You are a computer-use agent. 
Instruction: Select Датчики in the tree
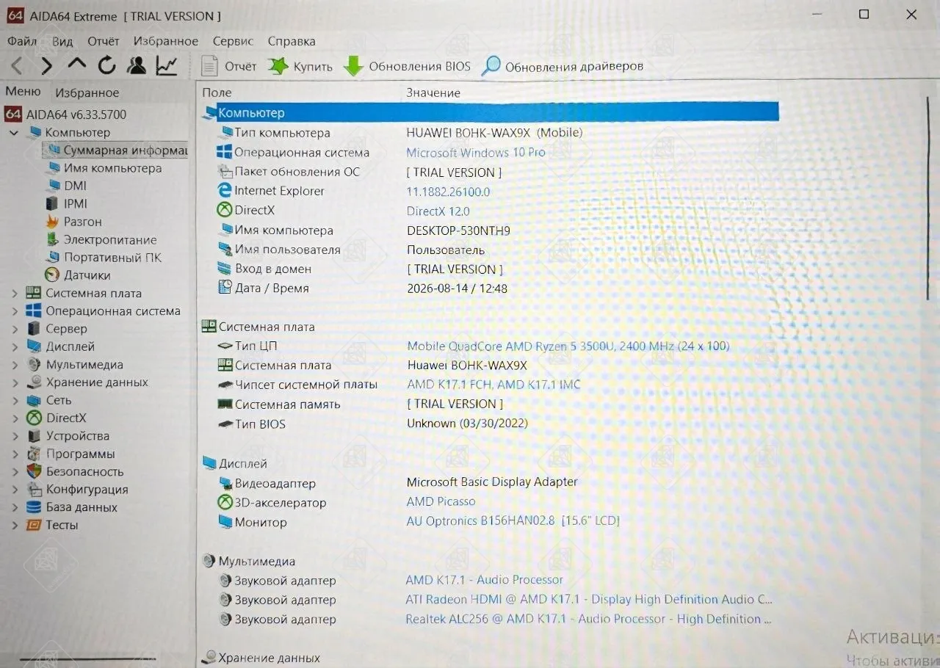(x=78, y=275)
